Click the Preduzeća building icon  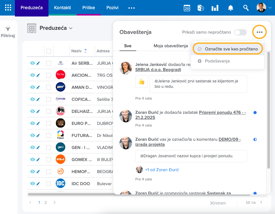pyautogui.click(x=32, y=28)
